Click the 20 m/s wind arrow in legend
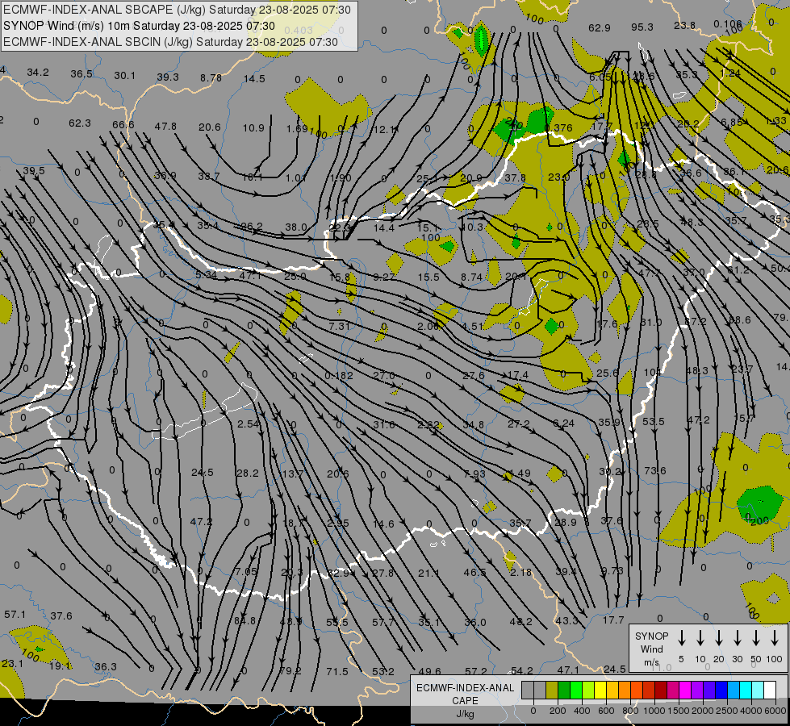Image resolution: width=790 pixels, height=726 pixels. click(x=719, y=637)
